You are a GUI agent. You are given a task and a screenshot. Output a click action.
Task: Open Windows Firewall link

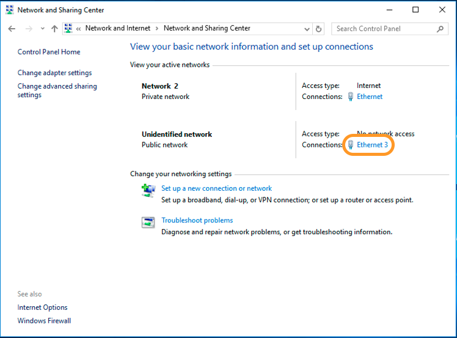pyautogui.click(x=44, y=321)
